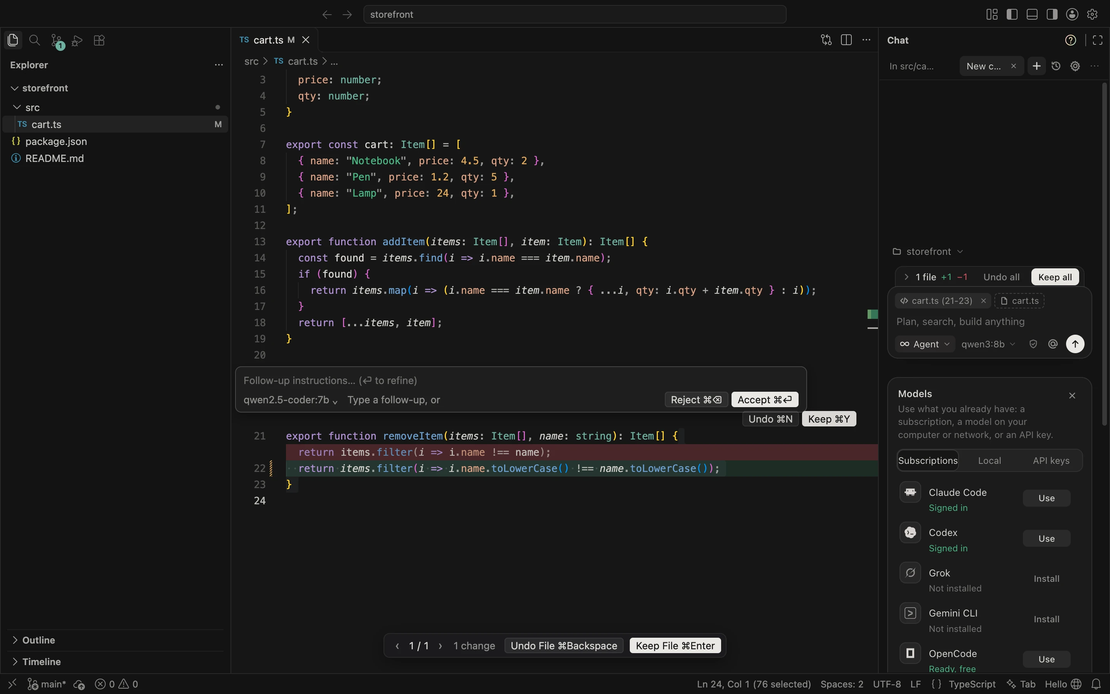Click the Accept button for inline edit
Screen dimensions: 1110x694
pyautogui.click(x=765, y=399)
